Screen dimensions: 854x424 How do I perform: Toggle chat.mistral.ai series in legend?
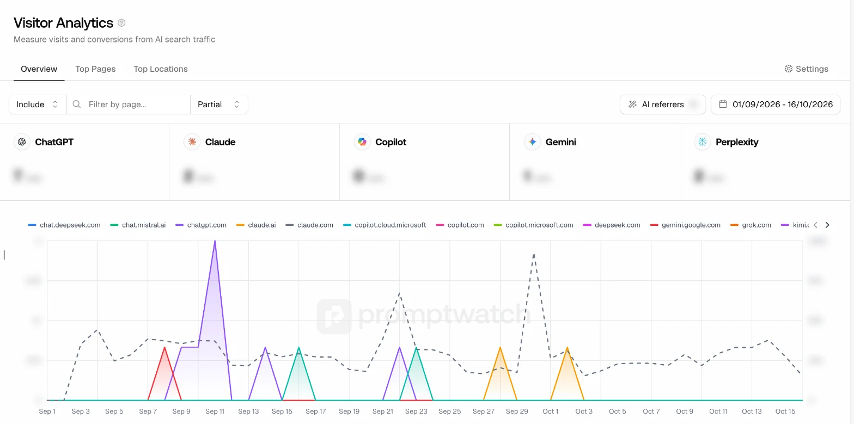pos(138,225)
